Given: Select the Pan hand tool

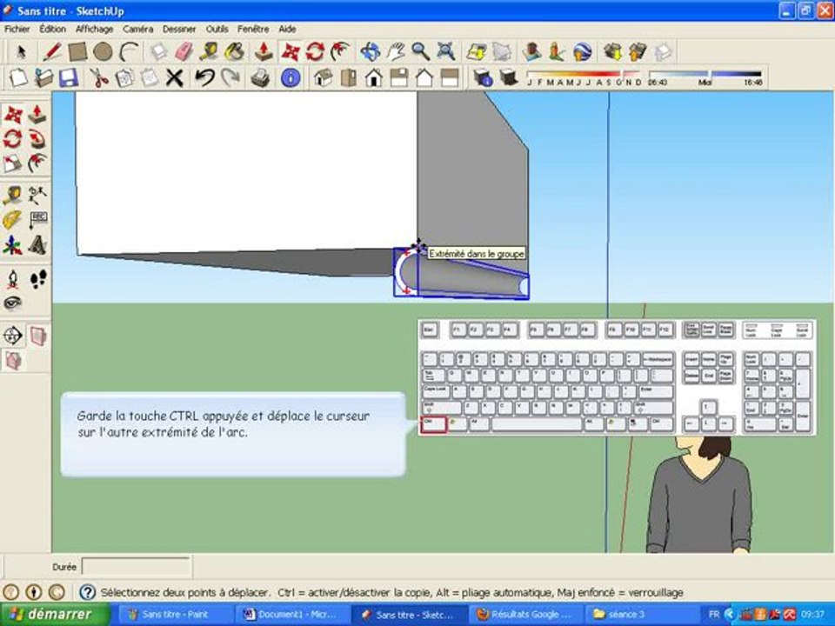Looking at the screenshot, I should click(395, 52).
